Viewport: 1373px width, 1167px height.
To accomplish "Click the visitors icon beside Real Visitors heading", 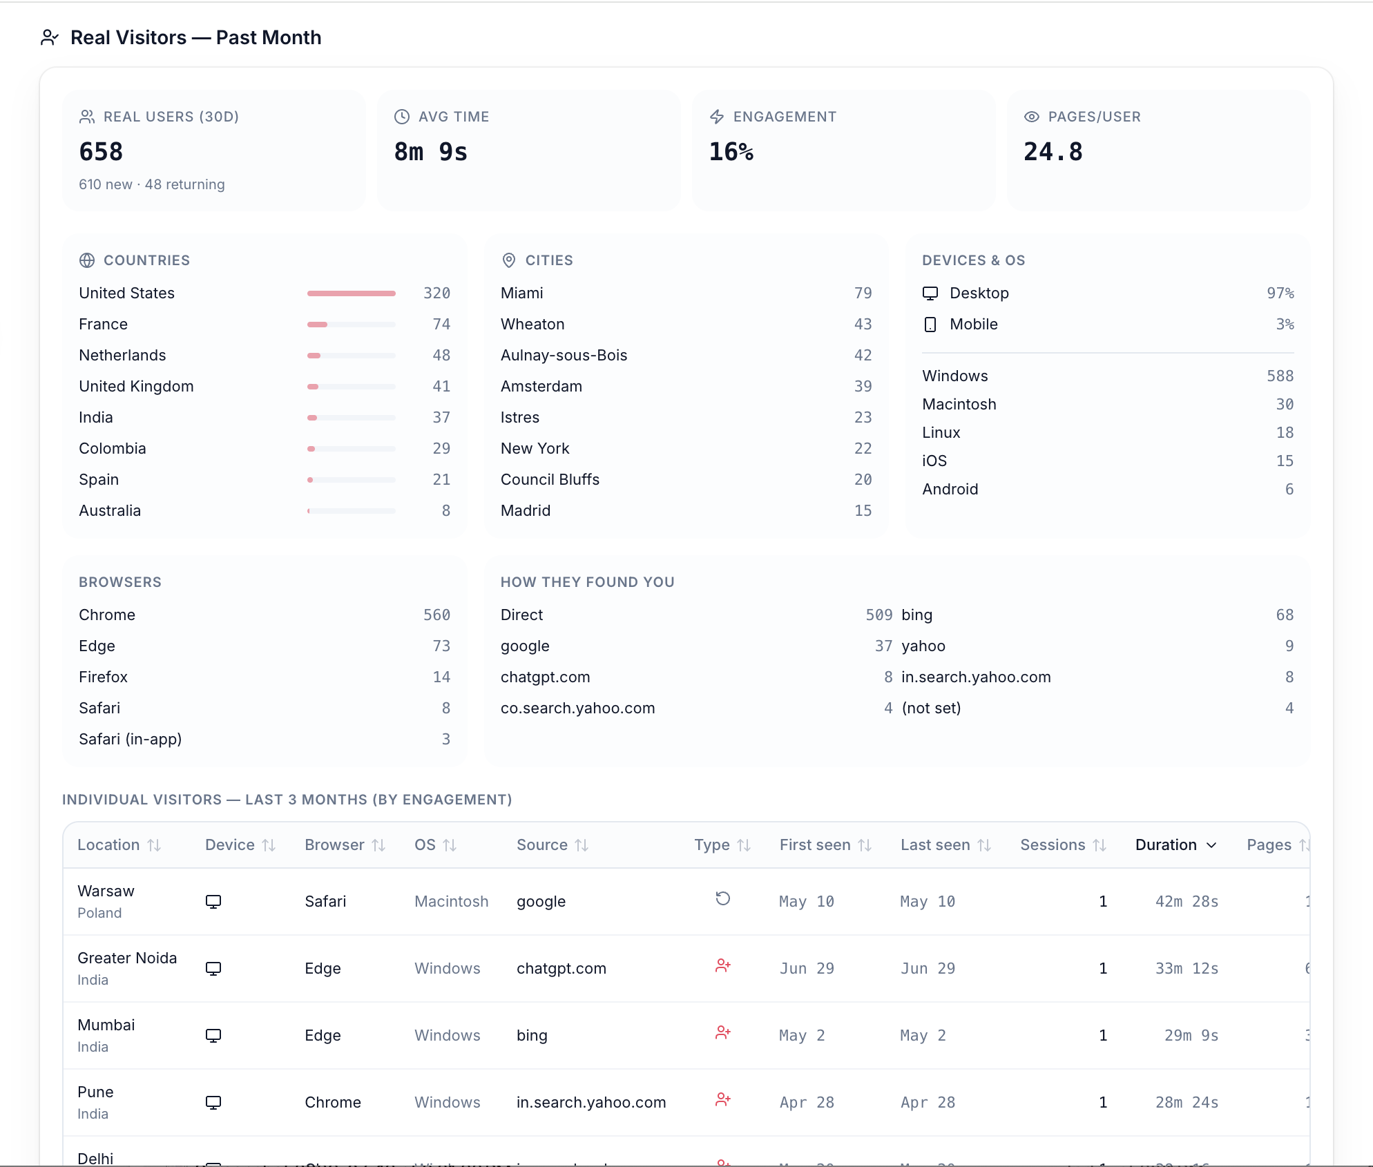I will pos(49,37).
